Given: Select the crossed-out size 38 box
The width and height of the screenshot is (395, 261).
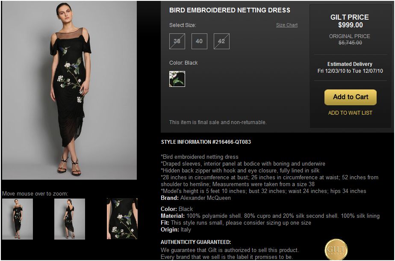Looking at the screenshot, I should click(177, 42).
